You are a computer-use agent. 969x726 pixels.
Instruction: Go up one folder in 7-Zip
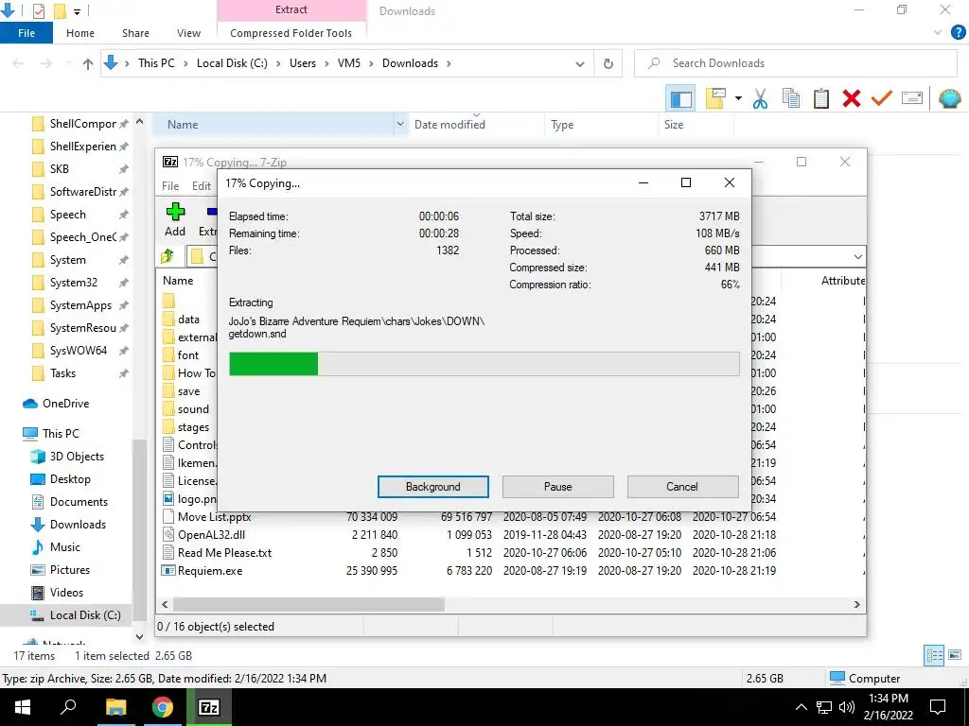coord(167,256)
